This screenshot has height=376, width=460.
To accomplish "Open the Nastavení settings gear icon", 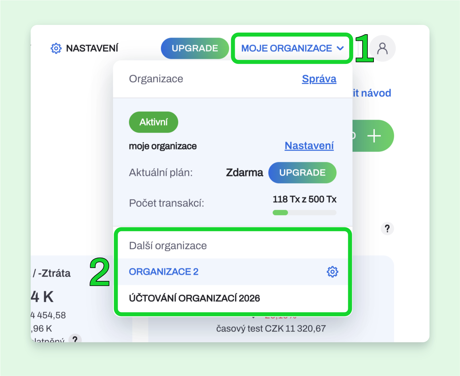I will tap(56, 48).
